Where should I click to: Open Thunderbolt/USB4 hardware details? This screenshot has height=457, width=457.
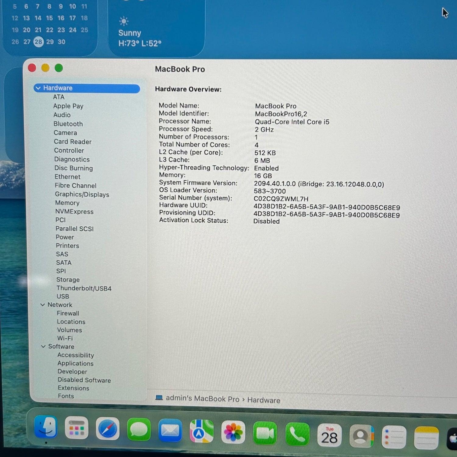(84, 288)
